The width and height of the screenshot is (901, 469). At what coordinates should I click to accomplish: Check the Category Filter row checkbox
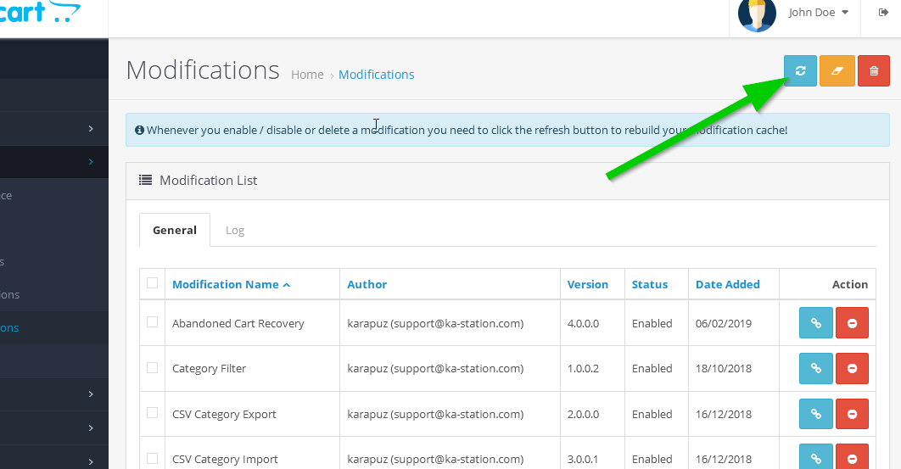click(152, 367)
